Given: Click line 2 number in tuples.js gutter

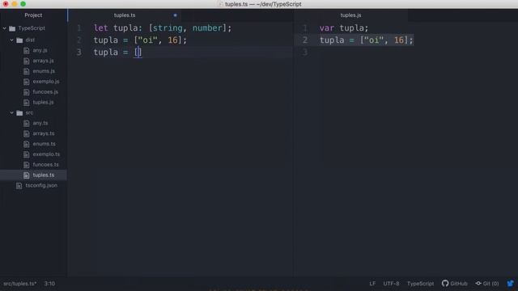Looking at the screenshot, I should click(305, 40).
